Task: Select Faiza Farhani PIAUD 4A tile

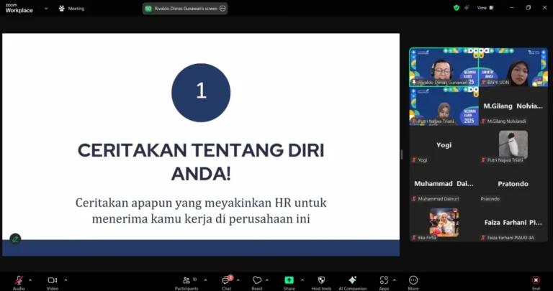Action: (513, 223)
